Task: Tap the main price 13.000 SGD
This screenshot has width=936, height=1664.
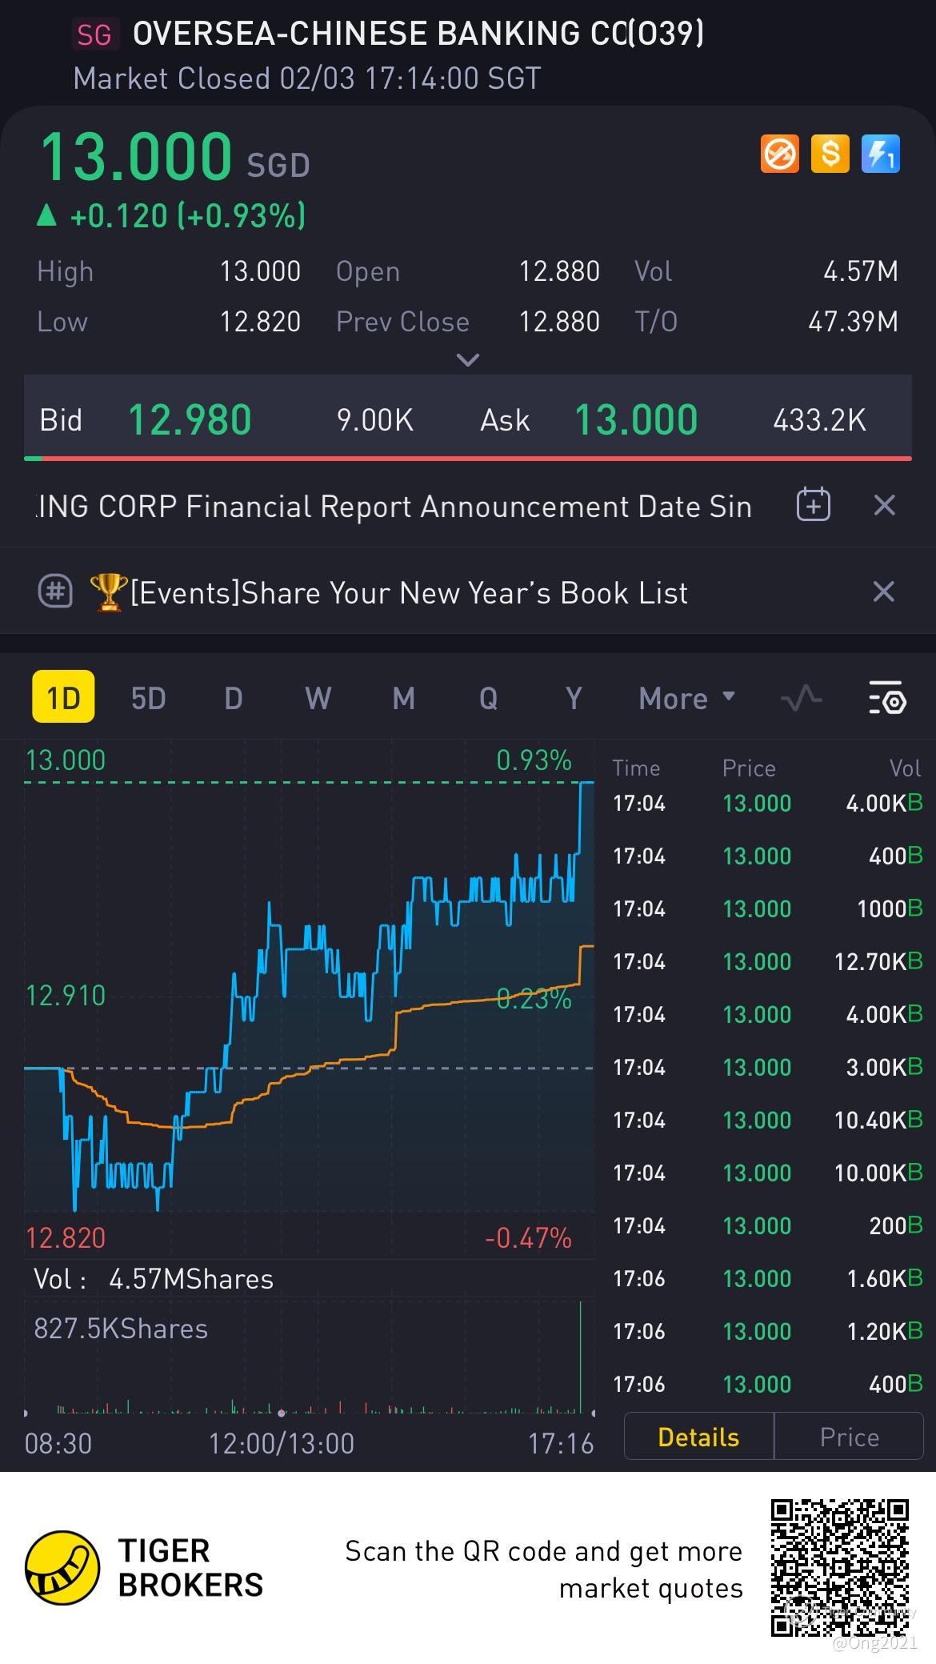Action: tap(175, 158)
